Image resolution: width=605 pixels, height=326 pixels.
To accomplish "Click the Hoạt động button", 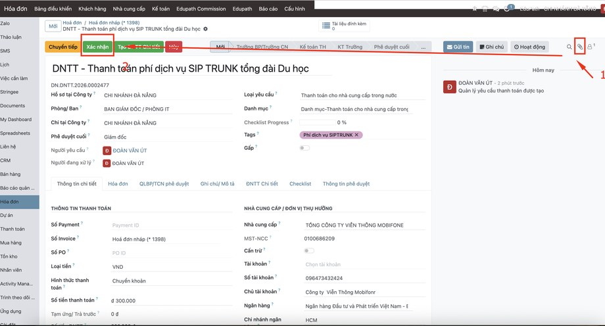I will point(529,47).
